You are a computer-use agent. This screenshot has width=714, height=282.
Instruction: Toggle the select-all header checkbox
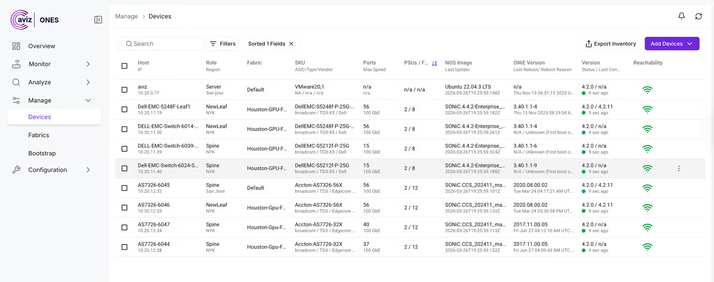point(124,66)
